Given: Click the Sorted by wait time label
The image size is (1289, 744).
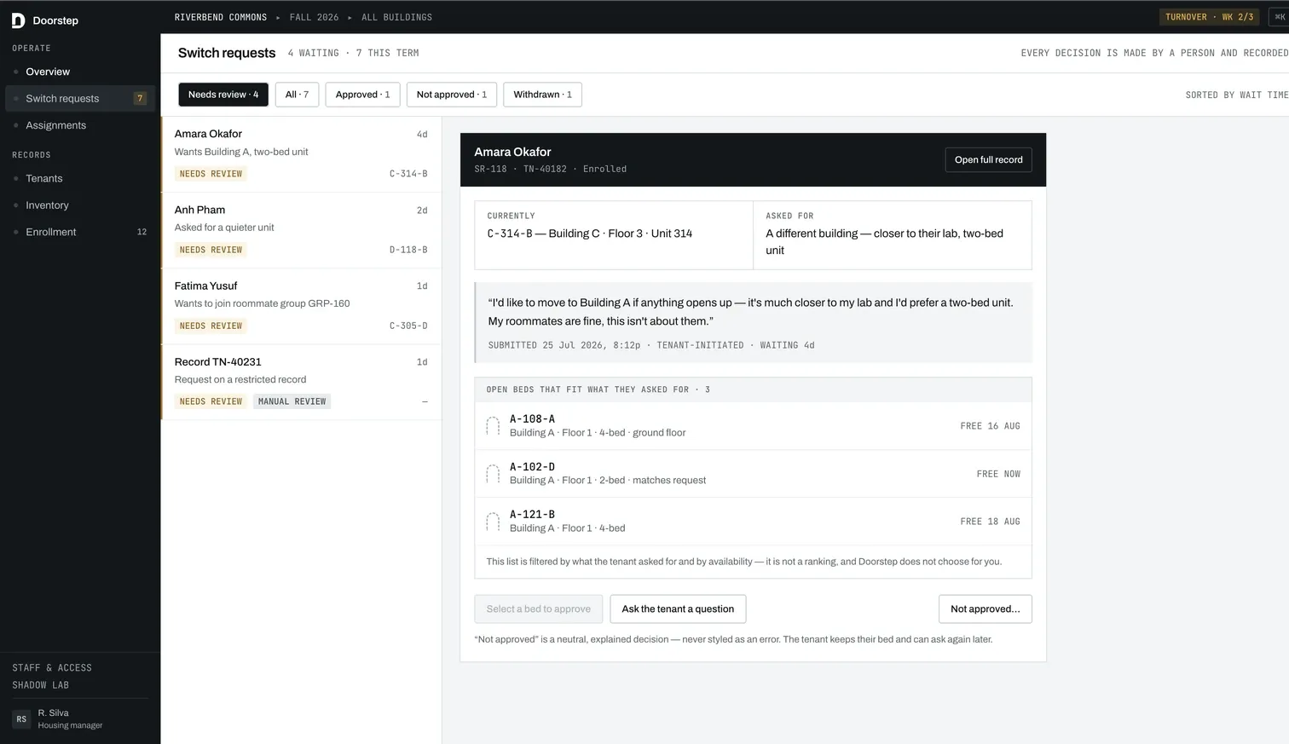Looking at the screenshot, I should coord(1237,95).
